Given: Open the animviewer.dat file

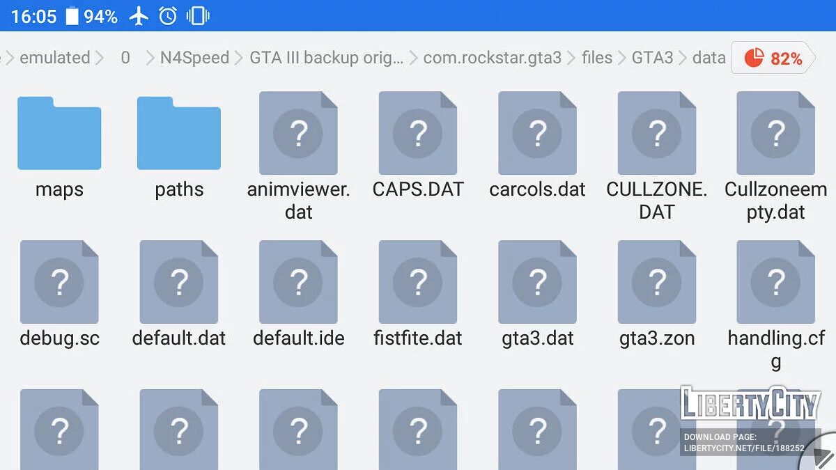Looking at the screenshot, I should pos(298,134).
